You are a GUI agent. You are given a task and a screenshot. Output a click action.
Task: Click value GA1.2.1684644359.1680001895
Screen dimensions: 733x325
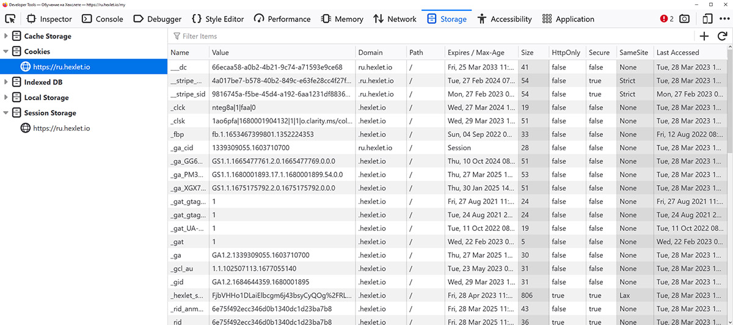260,282
